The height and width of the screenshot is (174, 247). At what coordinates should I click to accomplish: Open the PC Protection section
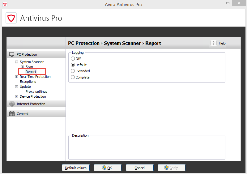point(36,54)
